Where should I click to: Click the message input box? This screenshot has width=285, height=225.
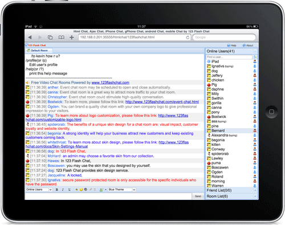(x=108, y=196)
